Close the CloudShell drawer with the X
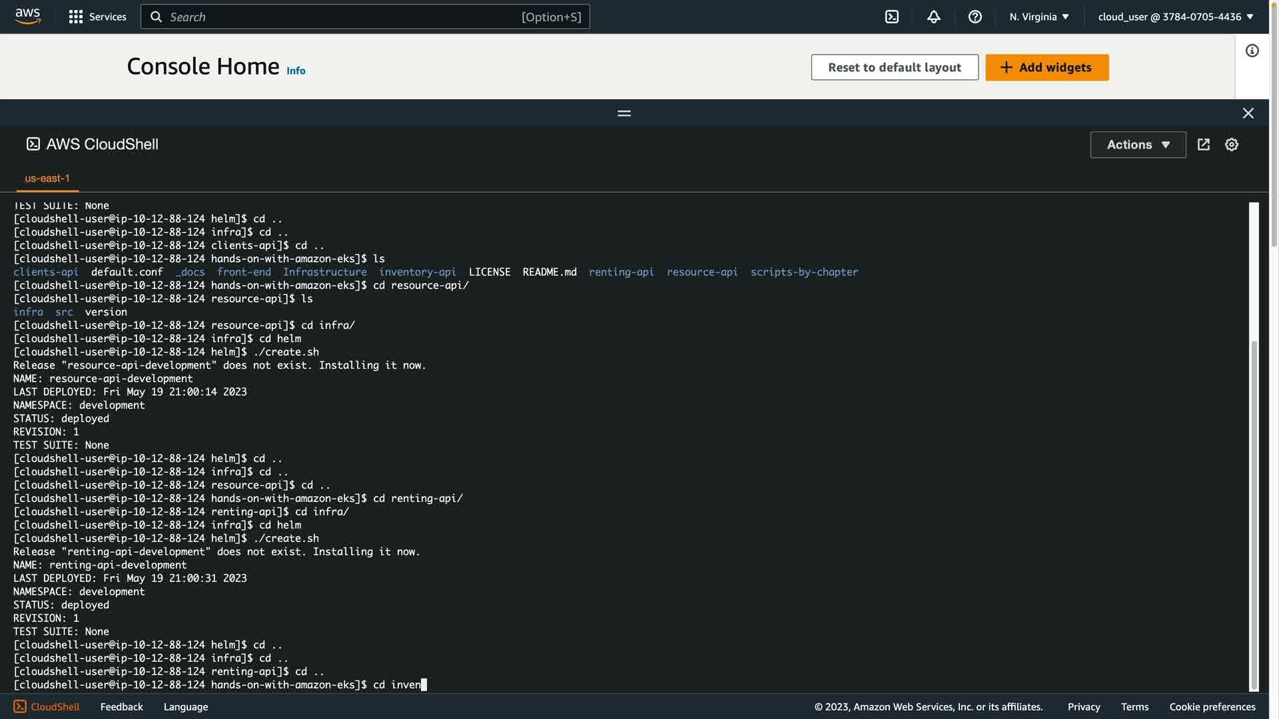Viewport: 1279px width, 719px height. tap(1248, 113)
